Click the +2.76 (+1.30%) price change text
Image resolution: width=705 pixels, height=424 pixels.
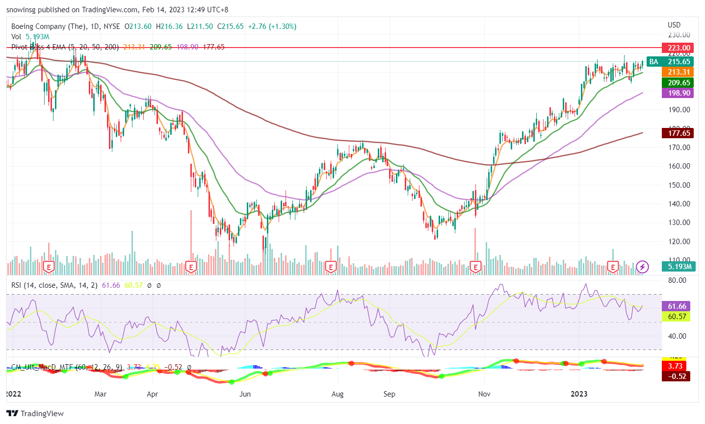[272, 26]
